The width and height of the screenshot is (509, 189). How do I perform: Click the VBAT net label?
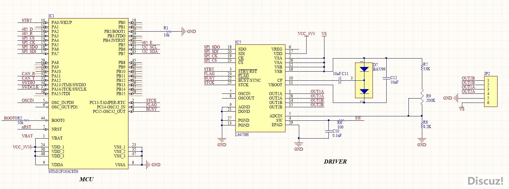coord(27,136)
